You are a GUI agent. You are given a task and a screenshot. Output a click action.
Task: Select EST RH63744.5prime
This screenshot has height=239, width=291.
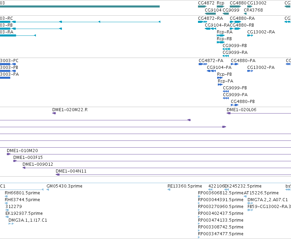(6, 203)
